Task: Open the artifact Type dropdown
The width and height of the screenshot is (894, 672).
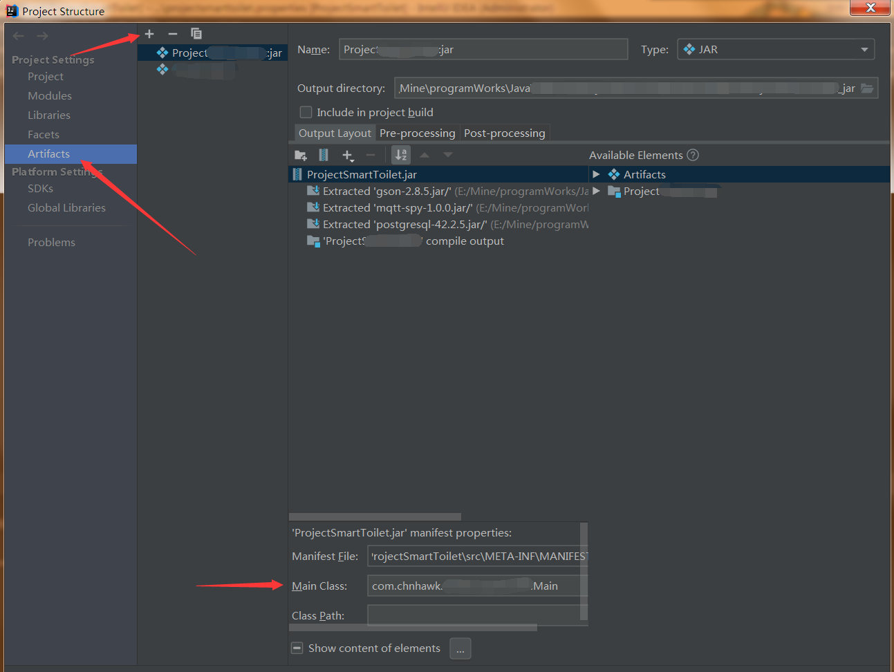Action: [776, 50]
